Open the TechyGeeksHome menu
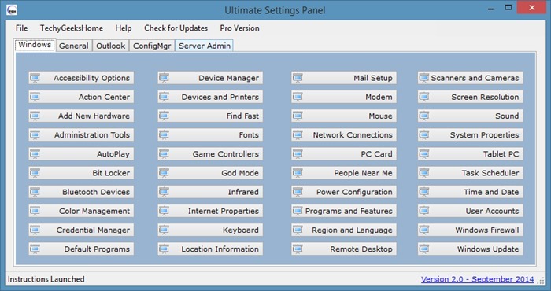 [x=72, y=28]
